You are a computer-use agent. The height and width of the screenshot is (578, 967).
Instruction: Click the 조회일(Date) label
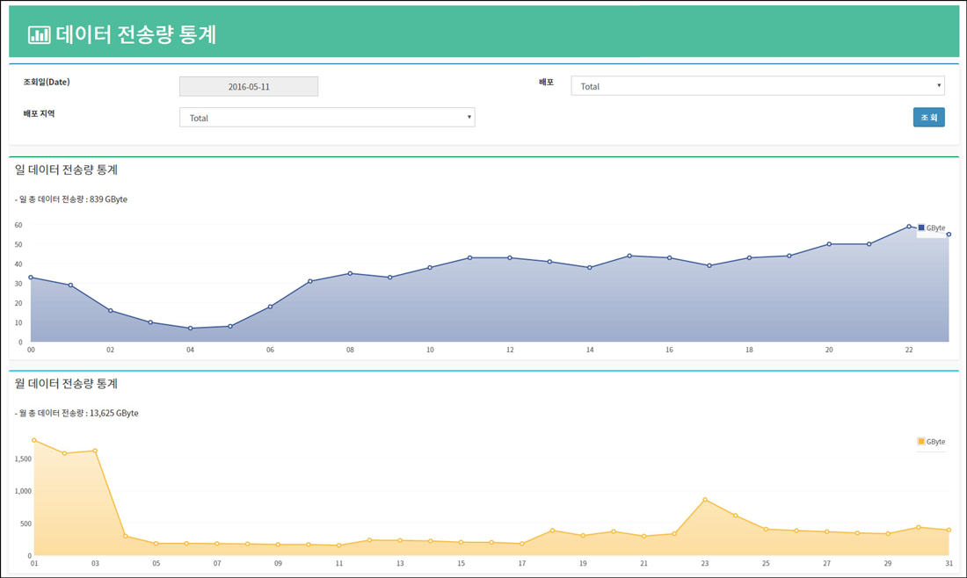tap(47, 82)
